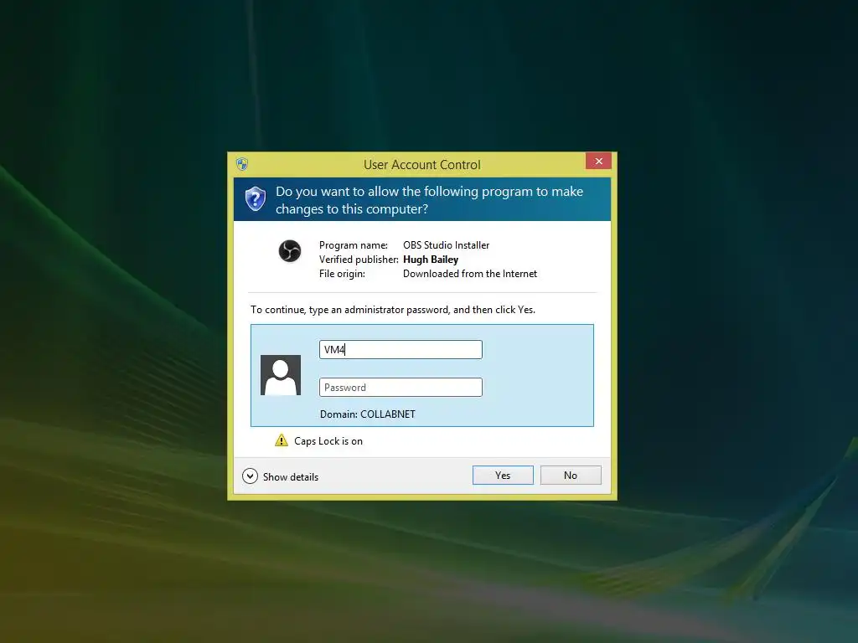
Task: Focus the username field containing VM4
Action: click(401, 349)
